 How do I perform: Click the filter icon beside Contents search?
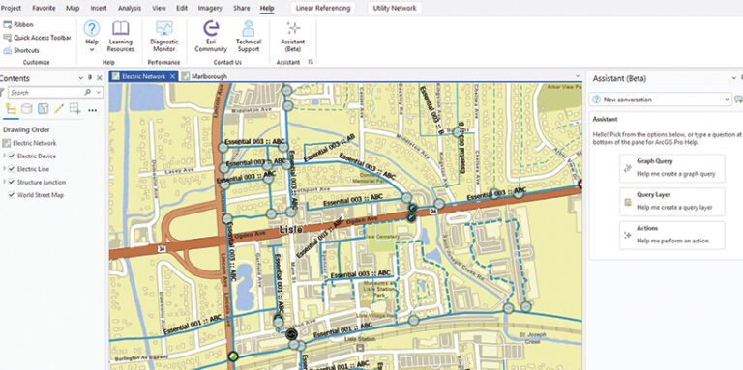[x=1, y=93]
